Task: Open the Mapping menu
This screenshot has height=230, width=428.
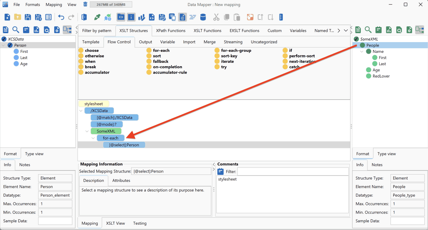Action: [x=54, y=5]
